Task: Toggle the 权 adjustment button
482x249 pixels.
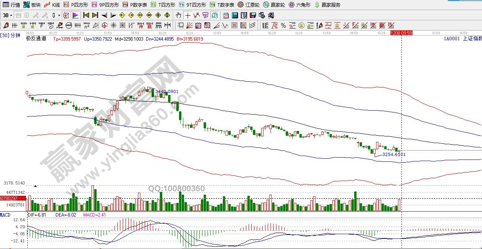Action: coord(66,15)
